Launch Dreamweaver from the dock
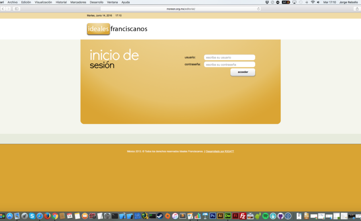361x221 pixels. tap(228, 216)
